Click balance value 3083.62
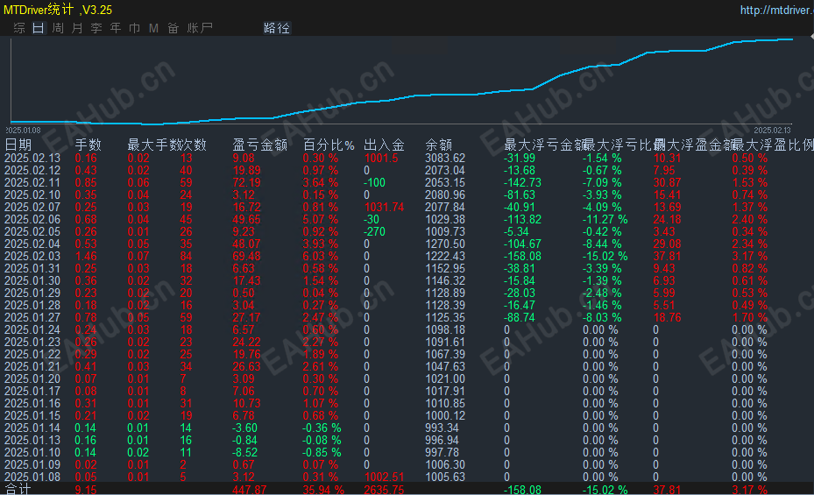Viewport: 814px width, 495px height. click(x=445, y=159)
